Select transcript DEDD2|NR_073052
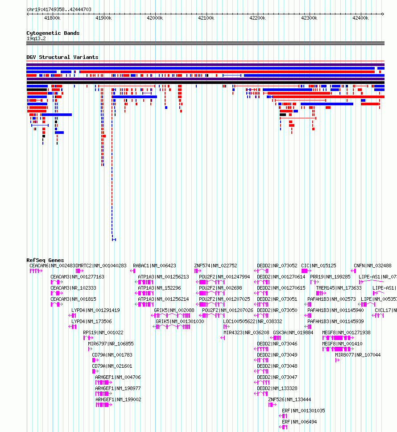This screenshot has width=397, height=432. (277, 266)
